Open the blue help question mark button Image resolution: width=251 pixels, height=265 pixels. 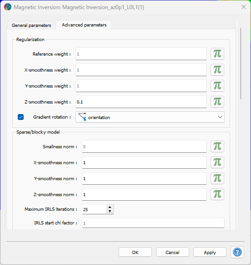coord(237,252)
